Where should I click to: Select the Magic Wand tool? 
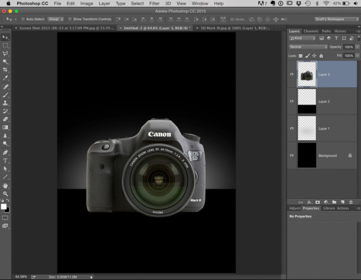(5, 62)
